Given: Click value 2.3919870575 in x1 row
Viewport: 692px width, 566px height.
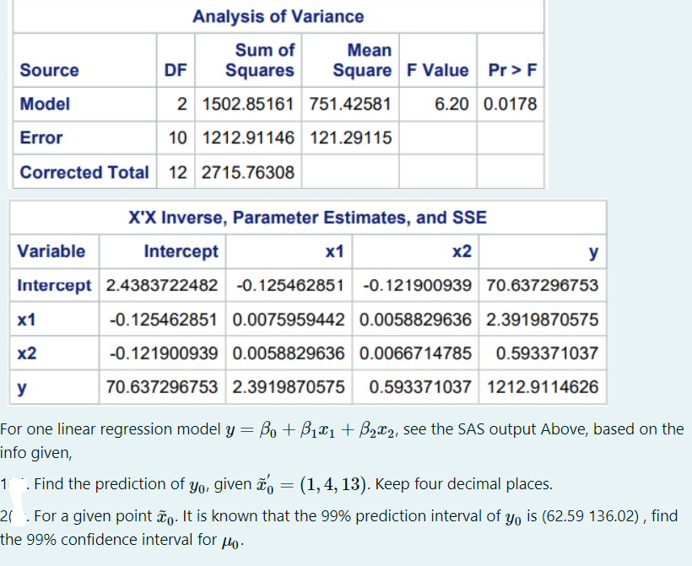Looking at the screenshot, I should 543,320.
